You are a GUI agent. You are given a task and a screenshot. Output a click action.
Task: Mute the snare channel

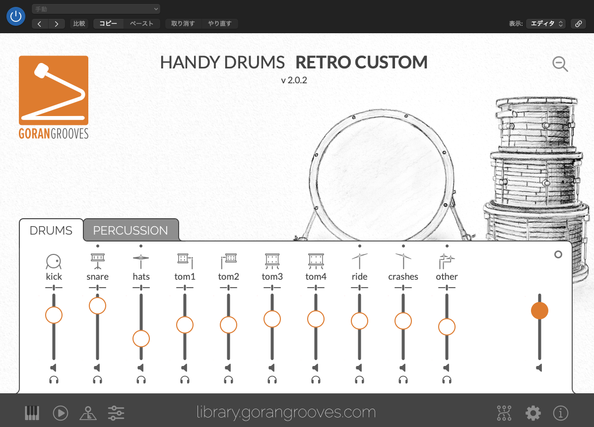click(97, 367)
